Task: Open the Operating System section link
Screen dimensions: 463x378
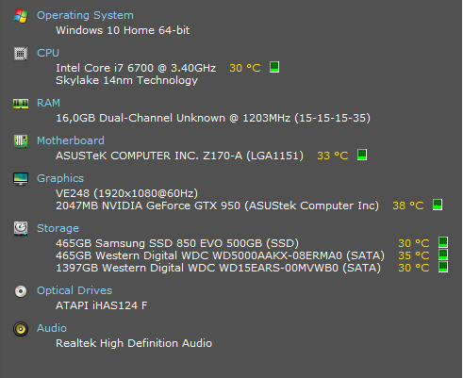Action: pos(85,15)
